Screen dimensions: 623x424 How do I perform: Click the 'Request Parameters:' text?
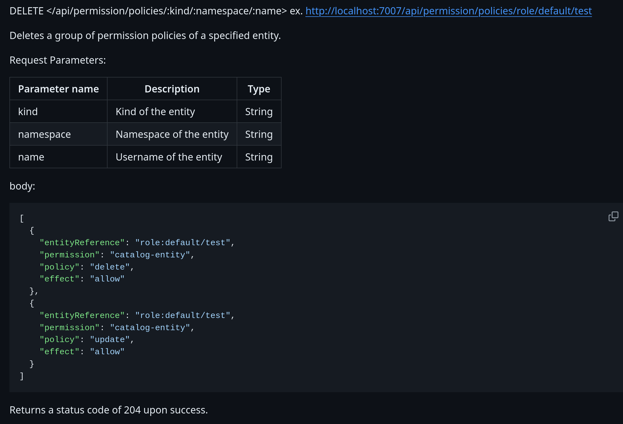tap(58, 60)
